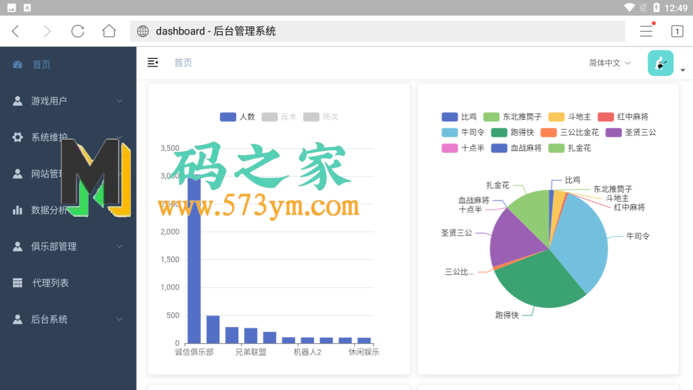Image resolution: width=693 pixels, height=390 pixels.
Task: Tap the battery status bar icon
Action: 656,7
